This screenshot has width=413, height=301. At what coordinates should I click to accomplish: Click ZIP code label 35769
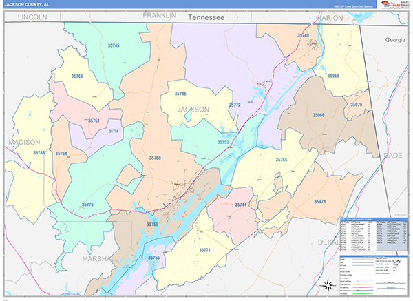click(153, 225)
